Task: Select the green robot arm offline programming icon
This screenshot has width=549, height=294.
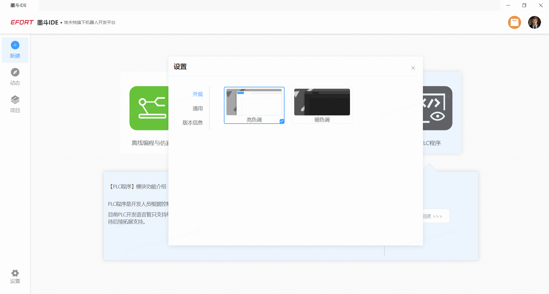Action: pyautogui.click(x=149, y=108)
